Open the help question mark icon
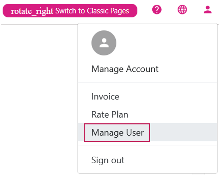 coord(157,10)
